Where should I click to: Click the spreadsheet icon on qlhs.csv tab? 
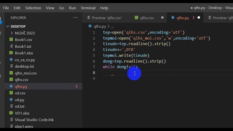(136, 18)
